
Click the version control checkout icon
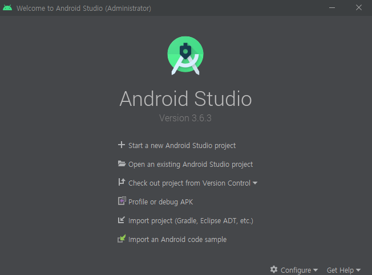(x=122, y=182)
